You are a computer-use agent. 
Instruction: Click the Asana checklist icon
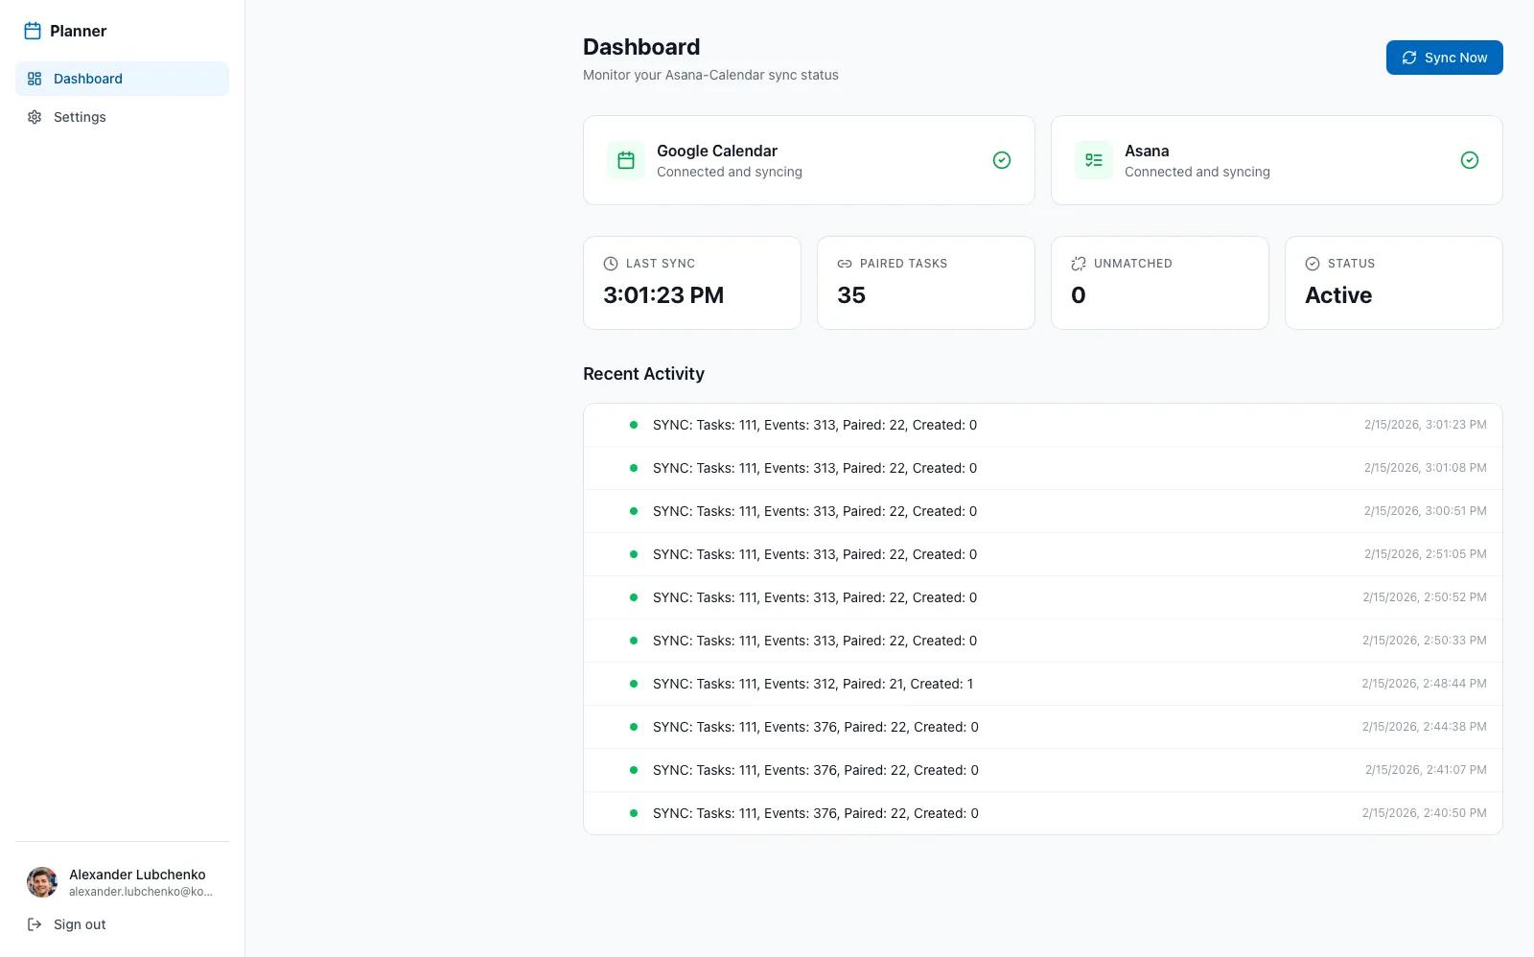point(1094,160)
